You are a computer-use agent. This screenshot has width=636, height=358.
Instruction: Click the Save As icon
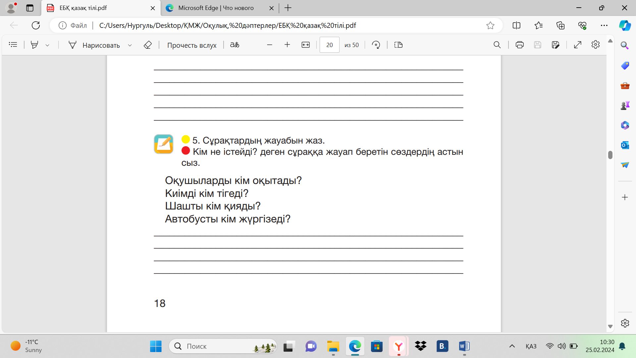(556, 45)
